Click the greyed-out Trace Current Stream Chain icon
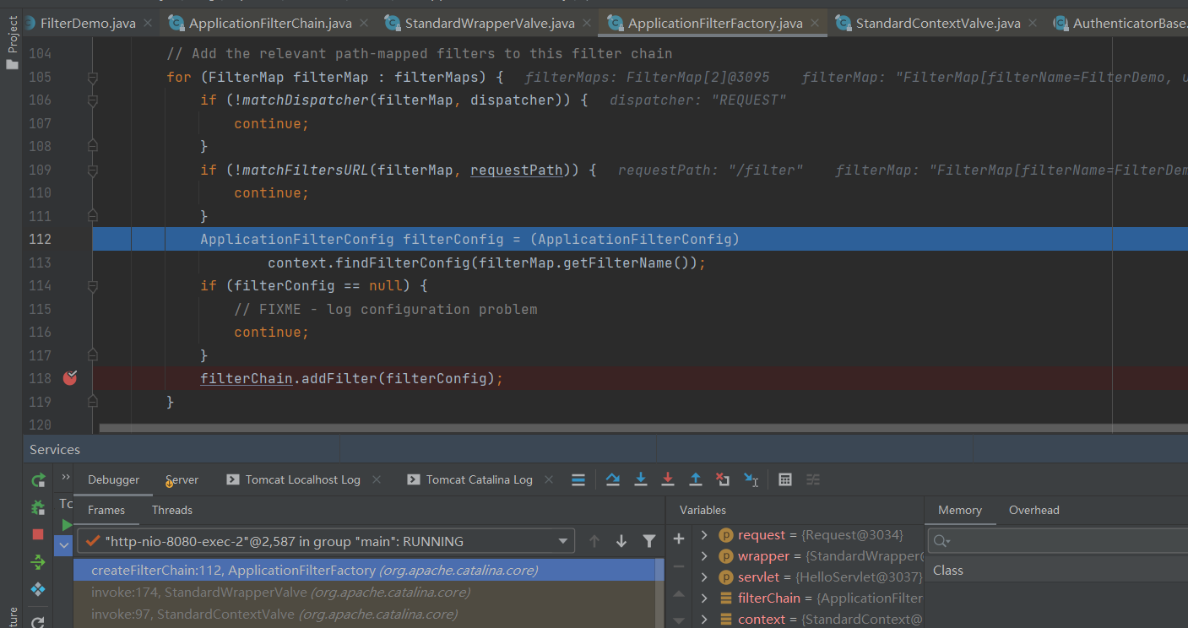1188x628 pixels. point(813,479)
